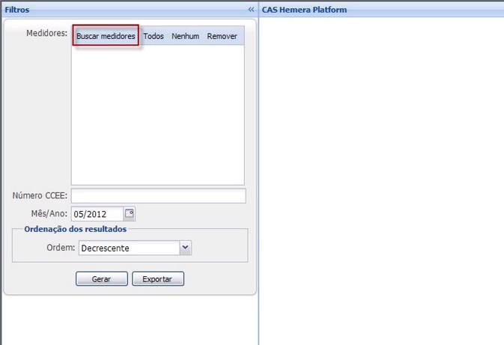
Task: Expand the Ordem dropdown arrow
Action: [x=186, y=248]
